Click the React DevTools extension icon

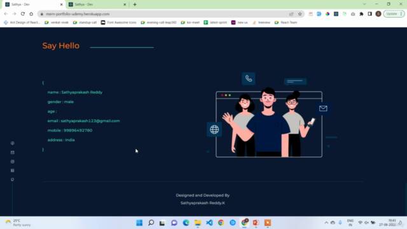coord(336,14)
